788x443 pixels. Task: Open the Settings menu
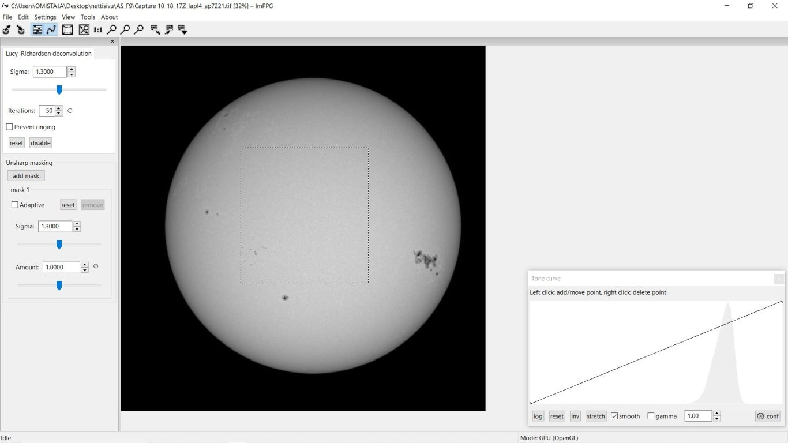tap(46, 17)
